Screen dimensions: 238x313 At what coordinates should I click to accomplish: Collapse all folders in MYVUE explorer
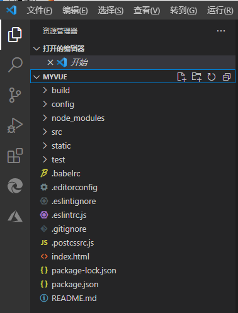click(x=227, y=77)
